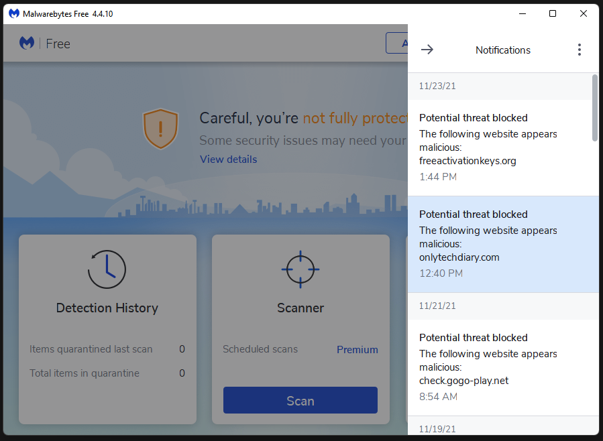Click the Premium link for scheduled scans
This screenshot has width=603, height=441.
358,350
